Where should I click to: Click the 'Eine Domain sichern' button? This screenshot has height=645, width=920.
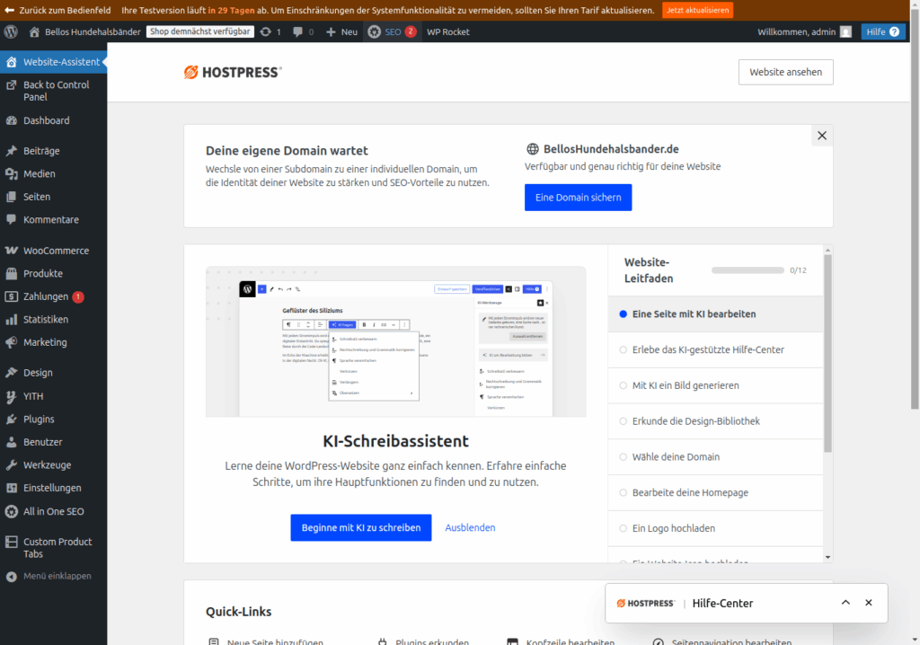click(x=578, y=198)
